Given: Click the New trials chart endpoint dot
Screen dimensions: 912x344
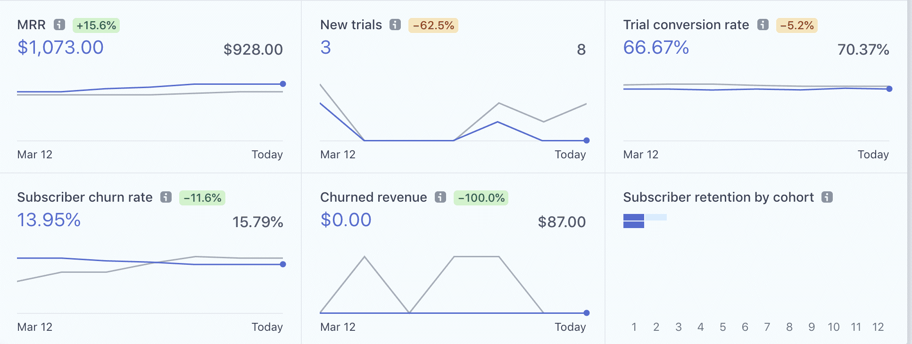Looking at the screenshot, I should [586, 139].
